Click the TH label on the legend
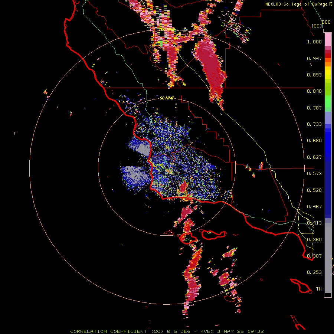Image resolution: width=334 pixels, height=334 pixels. tap(319, 289)
